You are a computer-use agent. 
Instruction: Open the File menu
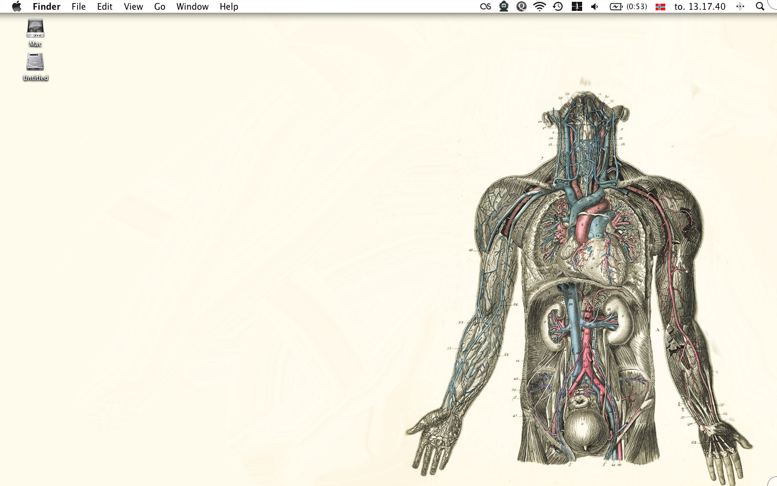(78, 7)
